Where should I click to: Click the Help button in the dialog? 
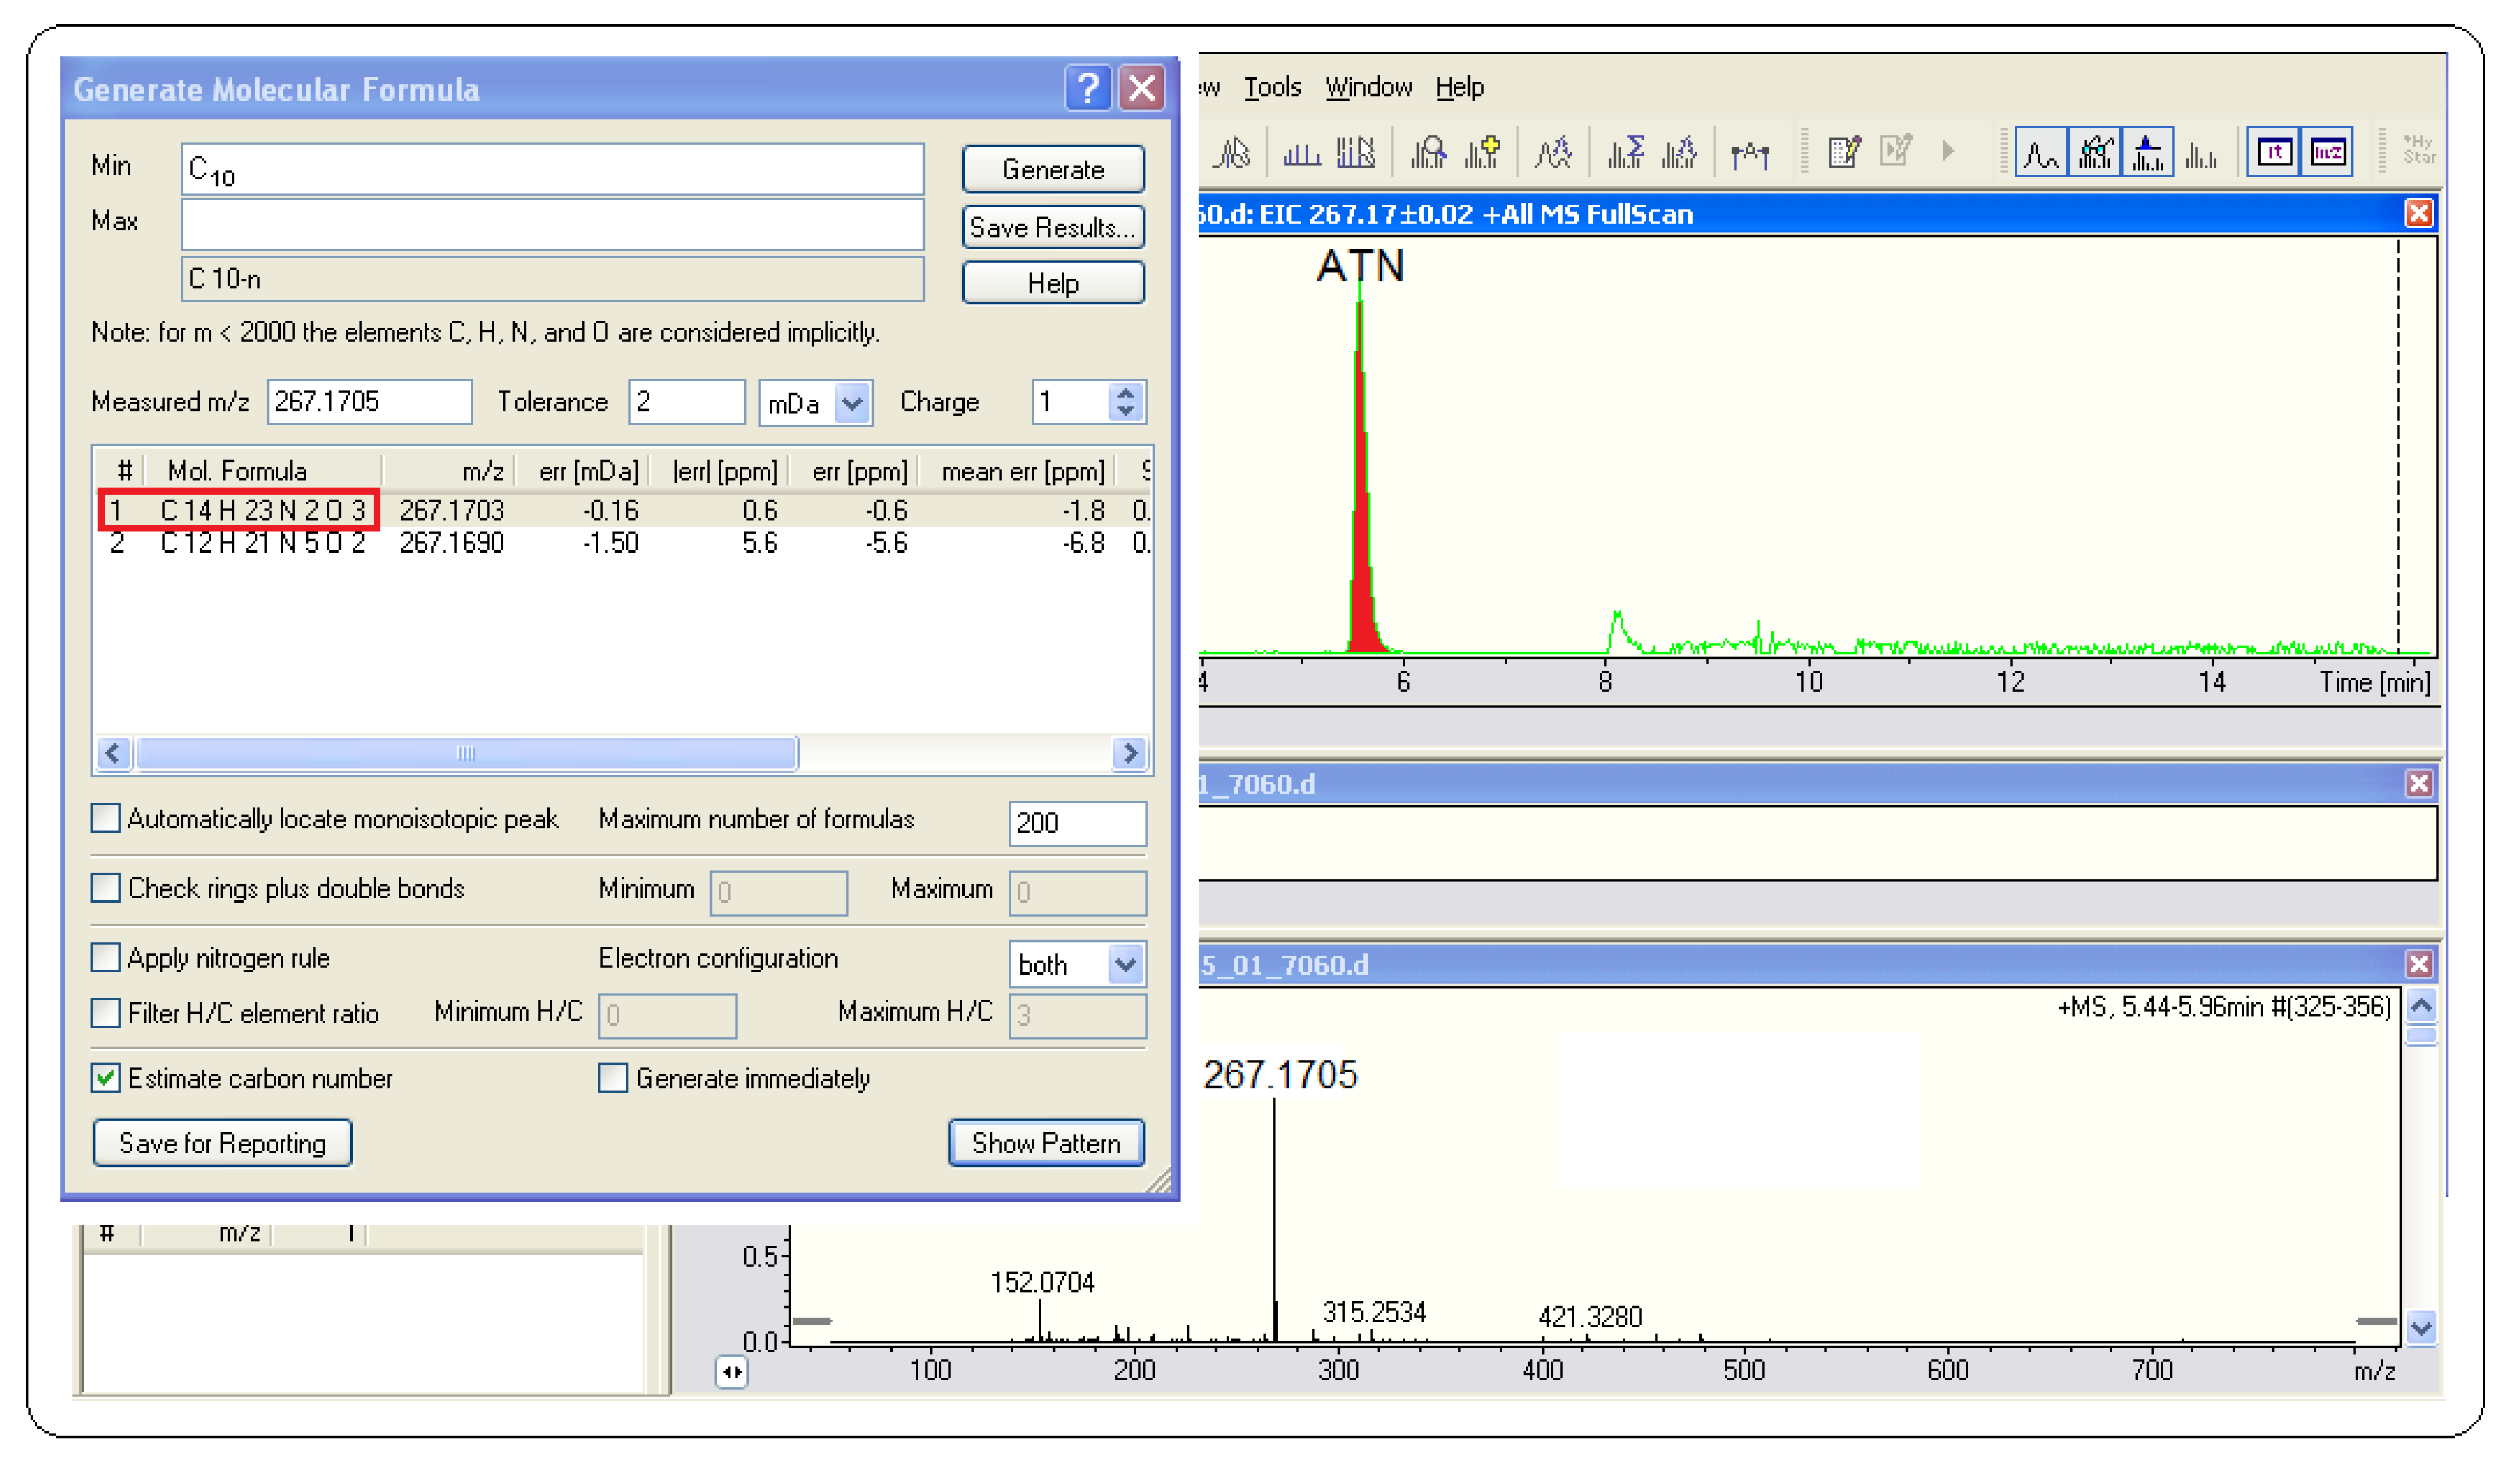(x=1053, y=283)
